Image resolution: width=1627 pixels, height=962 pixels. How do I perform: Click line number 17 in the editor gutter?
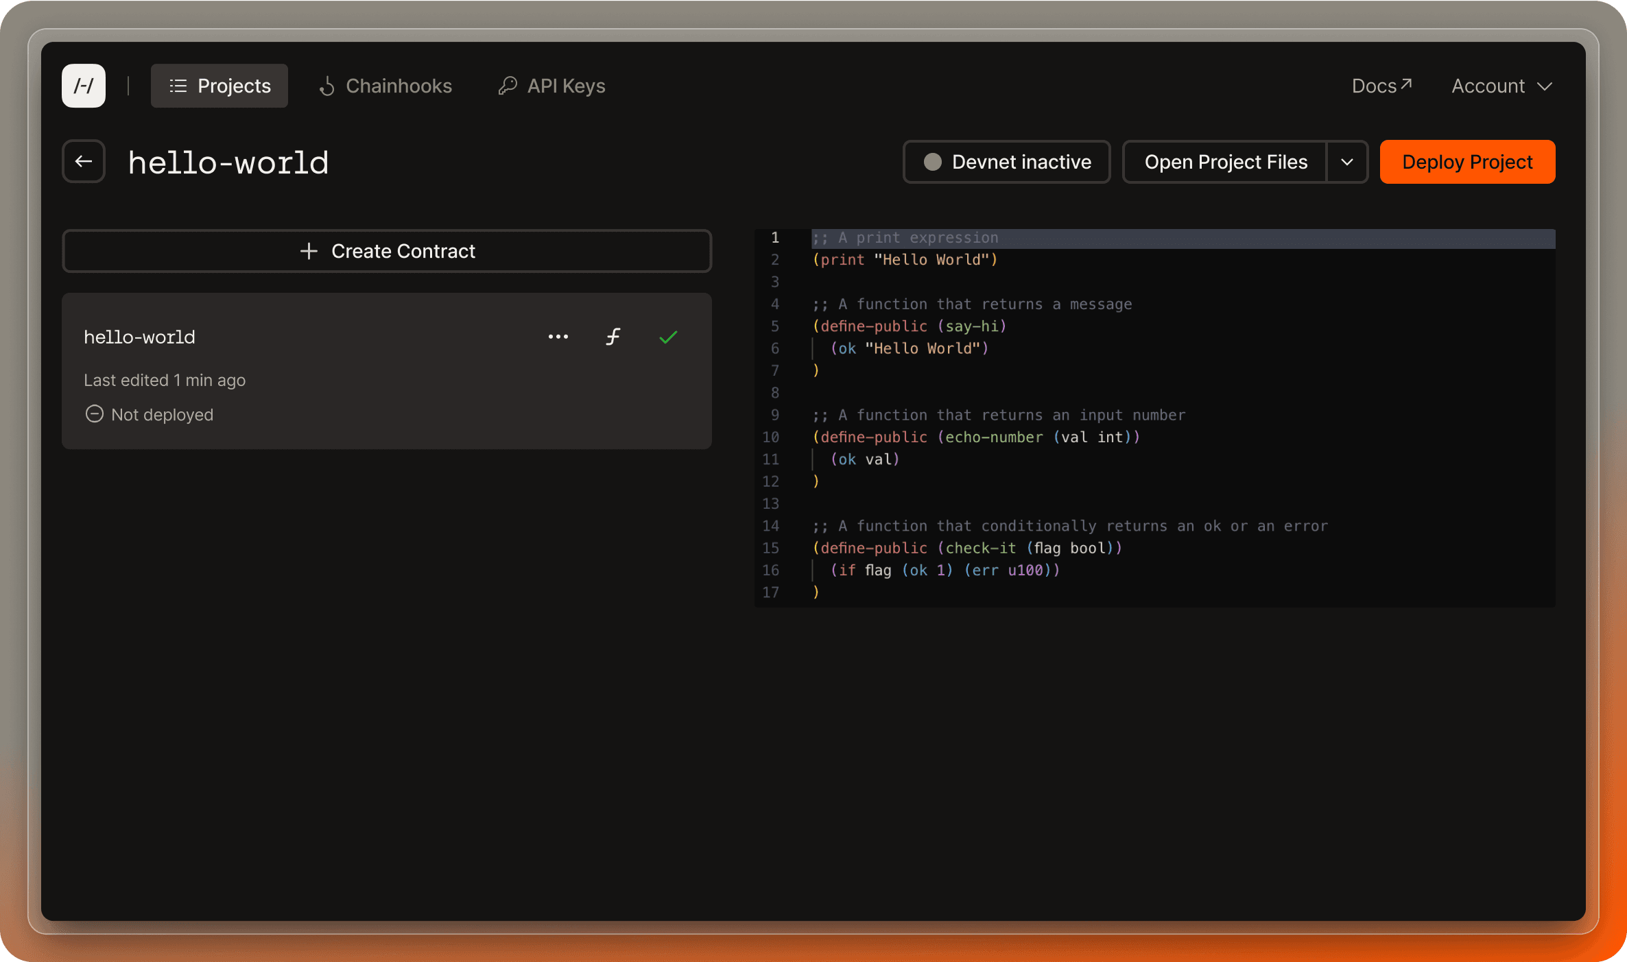point(771,592)
